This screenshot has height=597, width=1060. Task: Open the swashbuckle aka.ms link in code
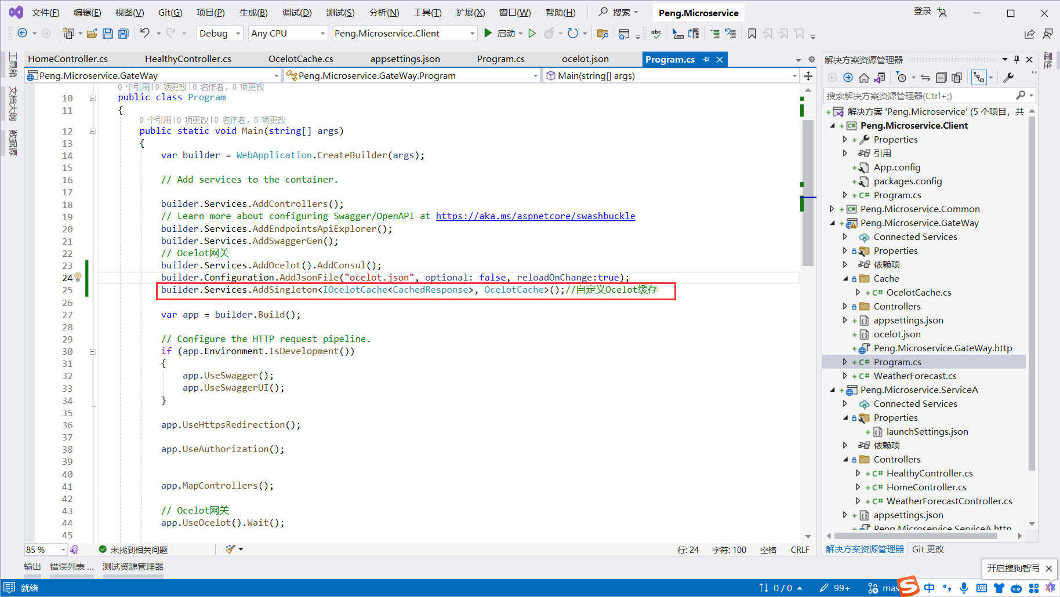(x=536, y=216)
